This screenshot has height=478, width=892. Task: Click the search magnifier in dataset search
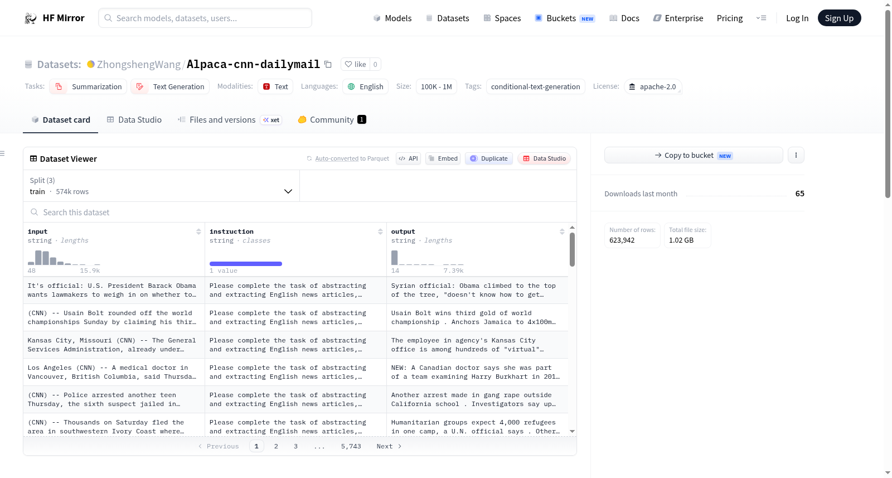tap(35, 213)
